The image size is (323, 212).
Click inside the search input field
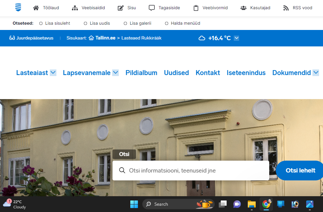coord(191,170)
